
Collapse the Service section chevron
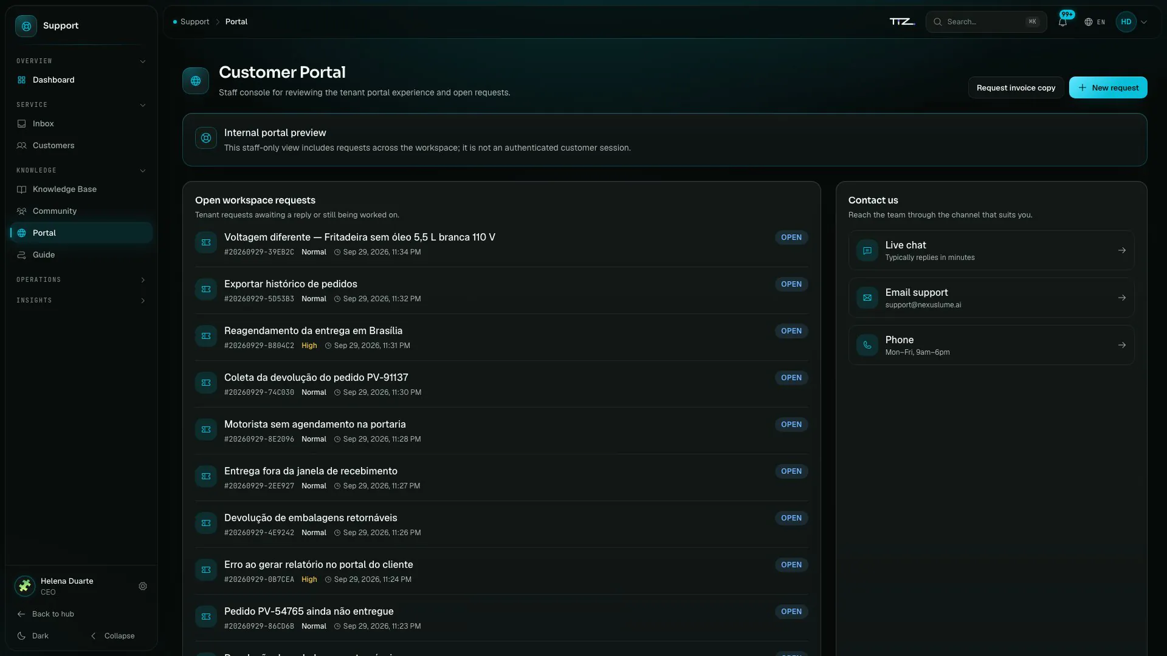pos(143,105)
